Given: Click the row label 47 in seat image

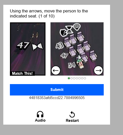Looking at the screenshot, I should [64, 55].
